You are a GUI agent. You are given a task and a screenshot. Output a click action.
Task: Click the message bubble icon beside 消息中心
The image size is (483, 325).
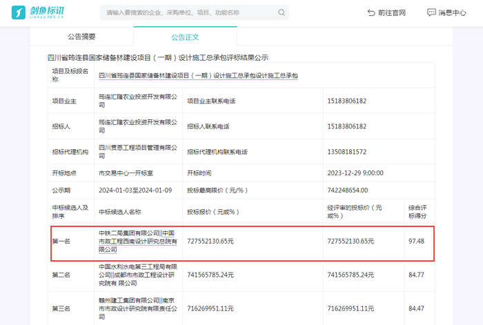tap(431, 12)
